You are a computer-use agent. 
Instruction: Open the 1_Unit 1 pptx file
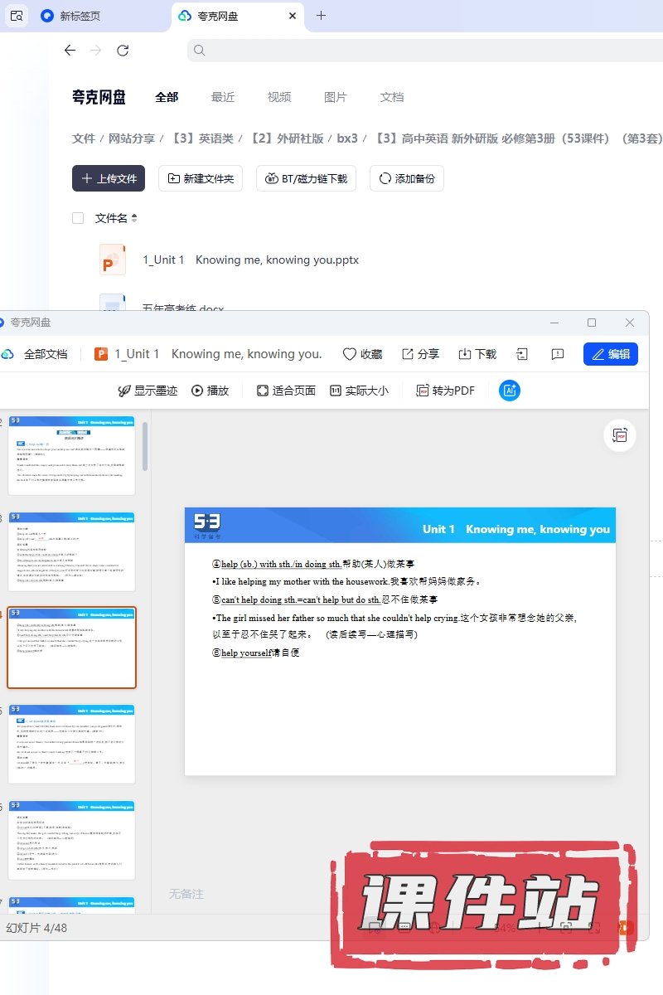click(250, 260)
